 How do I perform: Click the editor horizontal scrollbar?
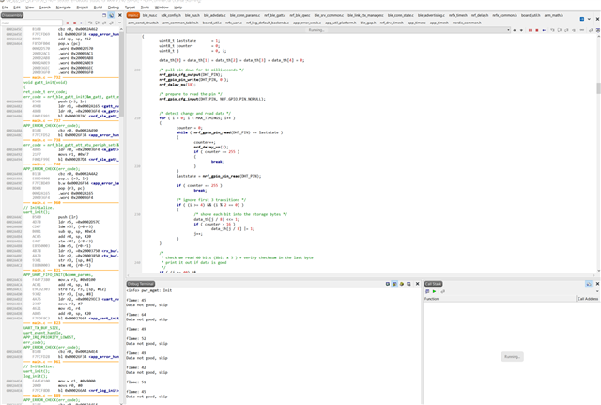(x=361, y=275)
